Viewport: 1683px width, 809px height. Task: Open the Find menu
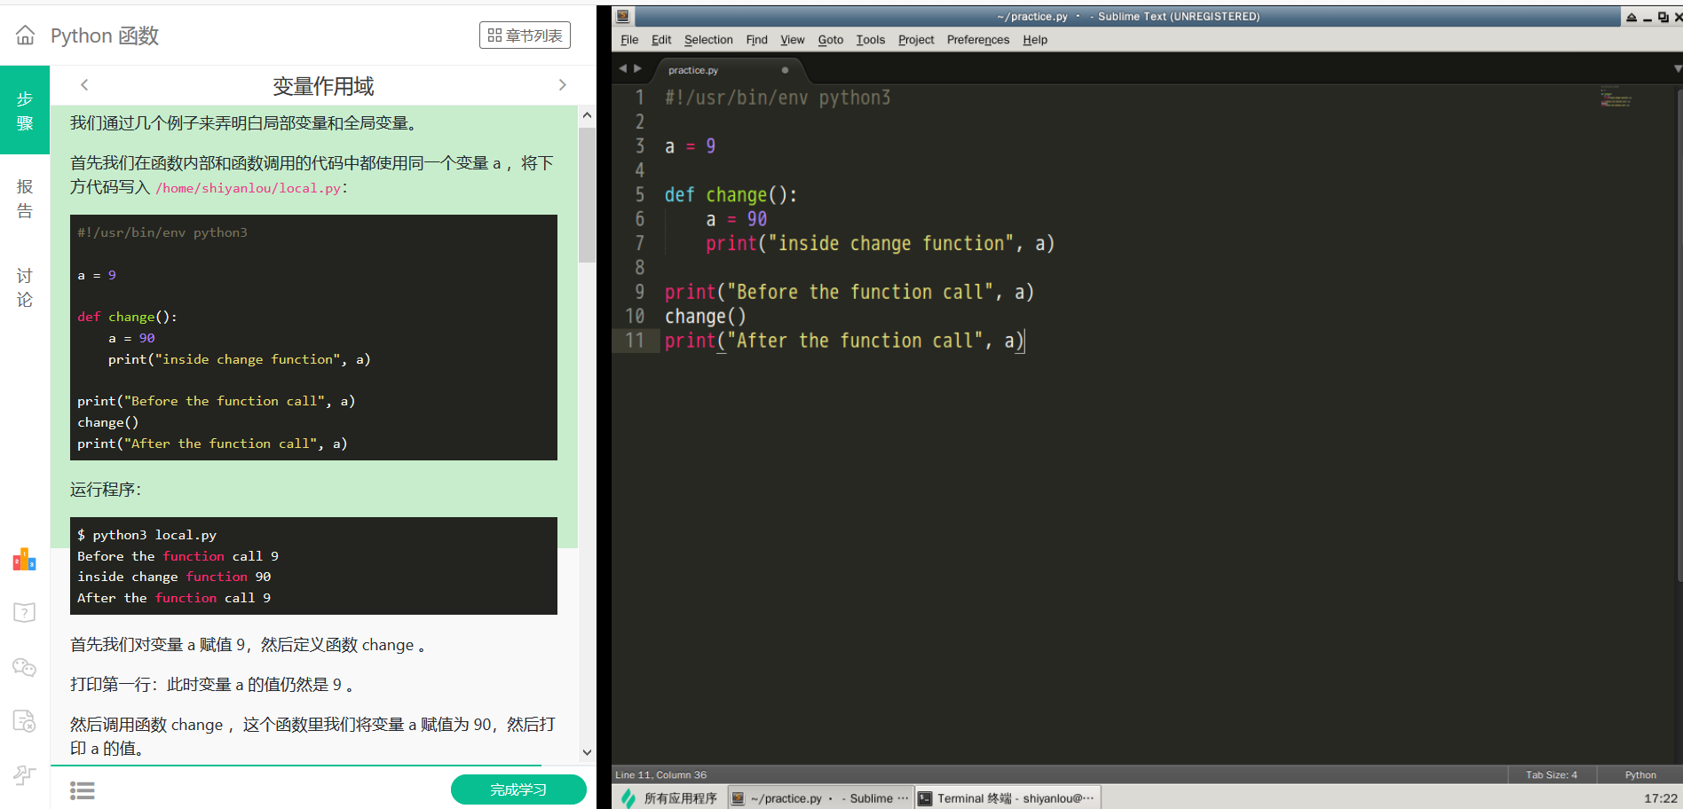[756, 40]
